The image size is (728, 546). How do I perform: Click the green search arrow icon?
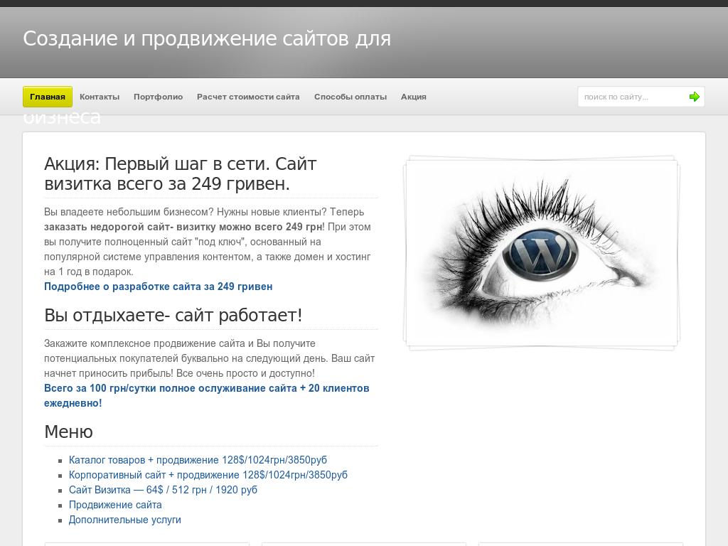(x=694, y=97)
